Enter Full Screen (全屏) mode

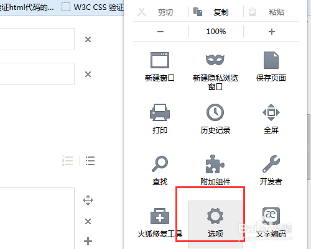271,119
